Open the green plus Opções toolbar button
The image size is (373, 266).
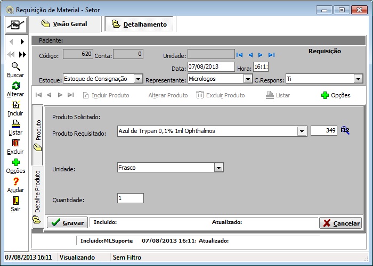pyautogui.click(x=336, y=95)
